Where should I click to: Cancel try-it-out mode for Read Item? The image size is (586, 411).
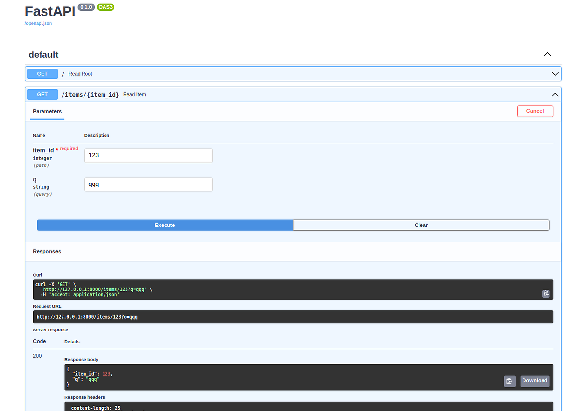pyautogui.click(x=535, y=111)
